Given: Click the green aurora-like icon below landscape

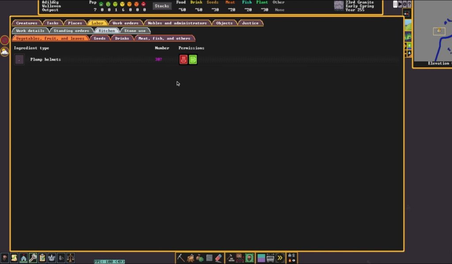Looking at the screenshot, I should (408, 37).
